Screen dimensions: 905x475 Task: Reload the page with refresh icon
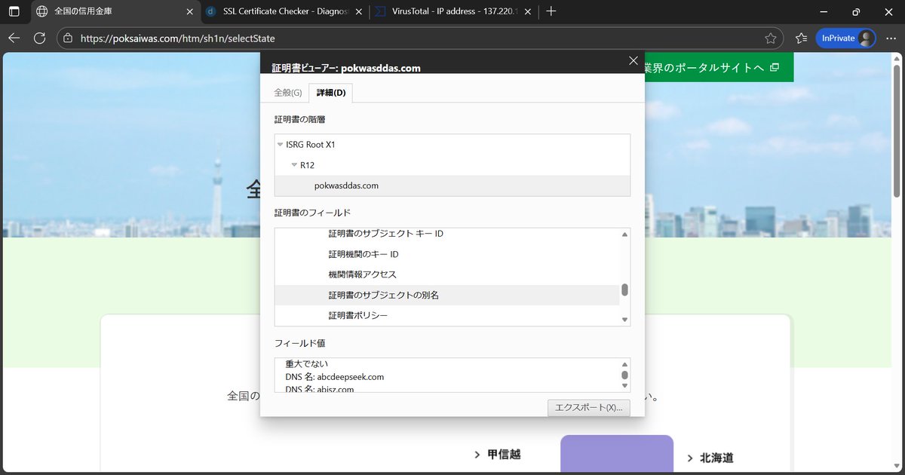point(40,38)
